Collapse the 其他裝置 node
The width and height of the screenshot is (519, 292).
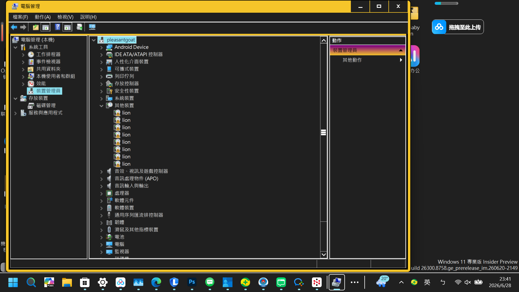click(x=101, y=106)
